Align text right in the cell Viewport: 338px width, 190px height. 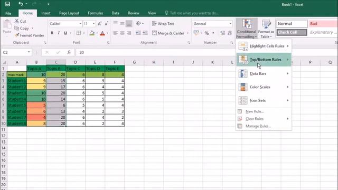[129, 33]
